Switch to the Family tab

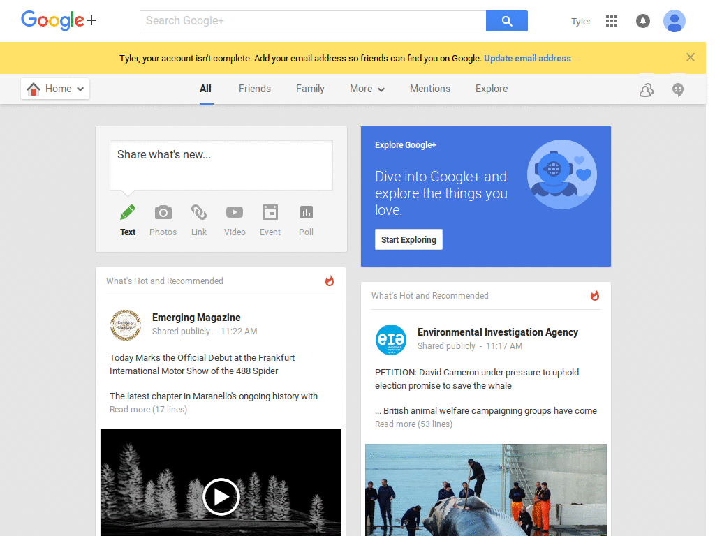pyautogui.click(x=310, y=89)
